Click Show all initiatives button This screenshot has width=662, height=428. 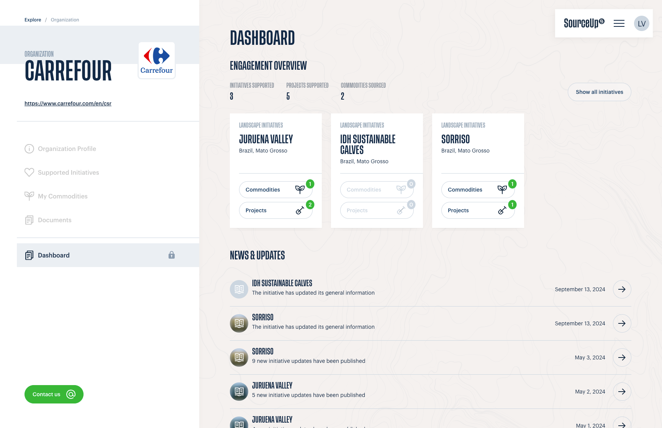pyautogui.click(x=599, y=92)
